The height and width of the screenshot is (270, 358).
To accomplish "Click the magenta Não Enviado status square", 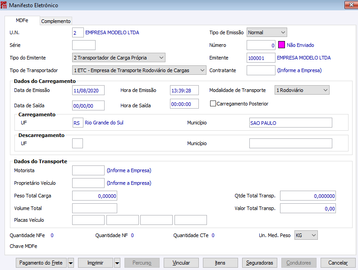I will [281, 45].
